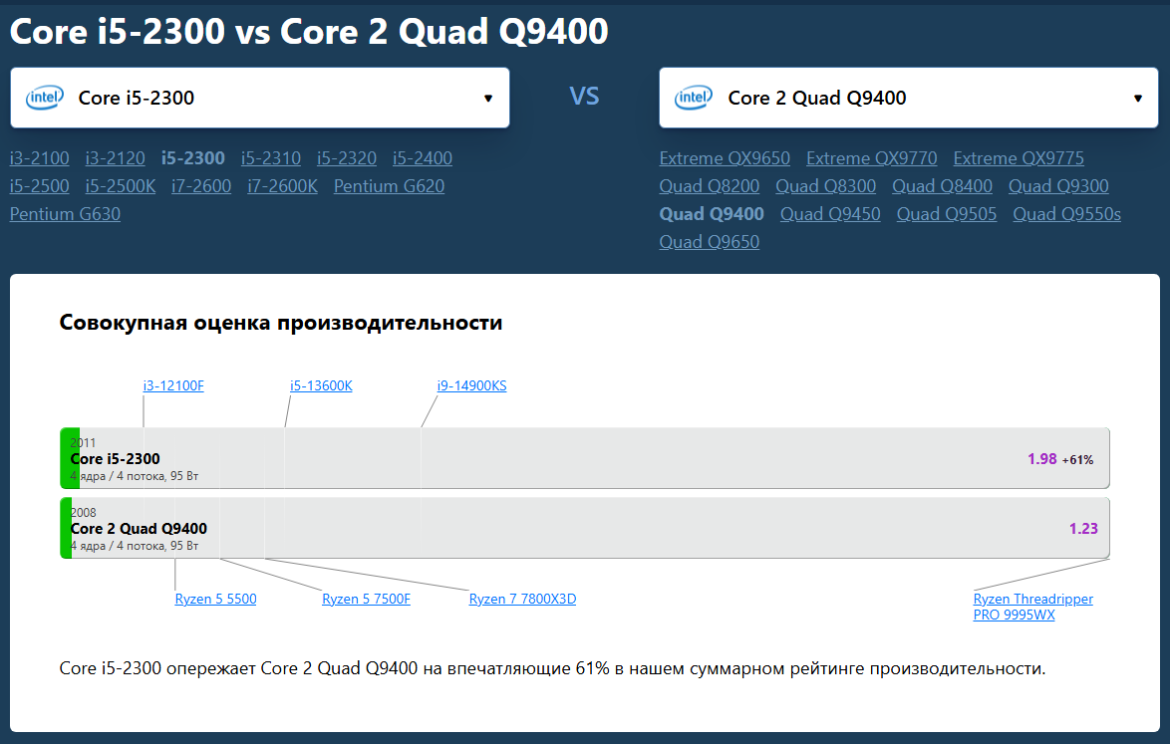Open the Extreme QX9770 link
This screenshot has width=1170, height=744.
(x=872, y=158)
